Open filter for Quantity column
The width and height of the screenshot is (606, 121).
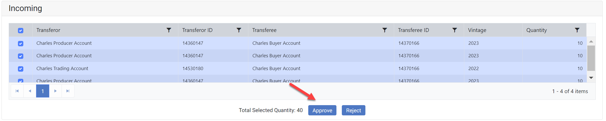coord(577,30)
